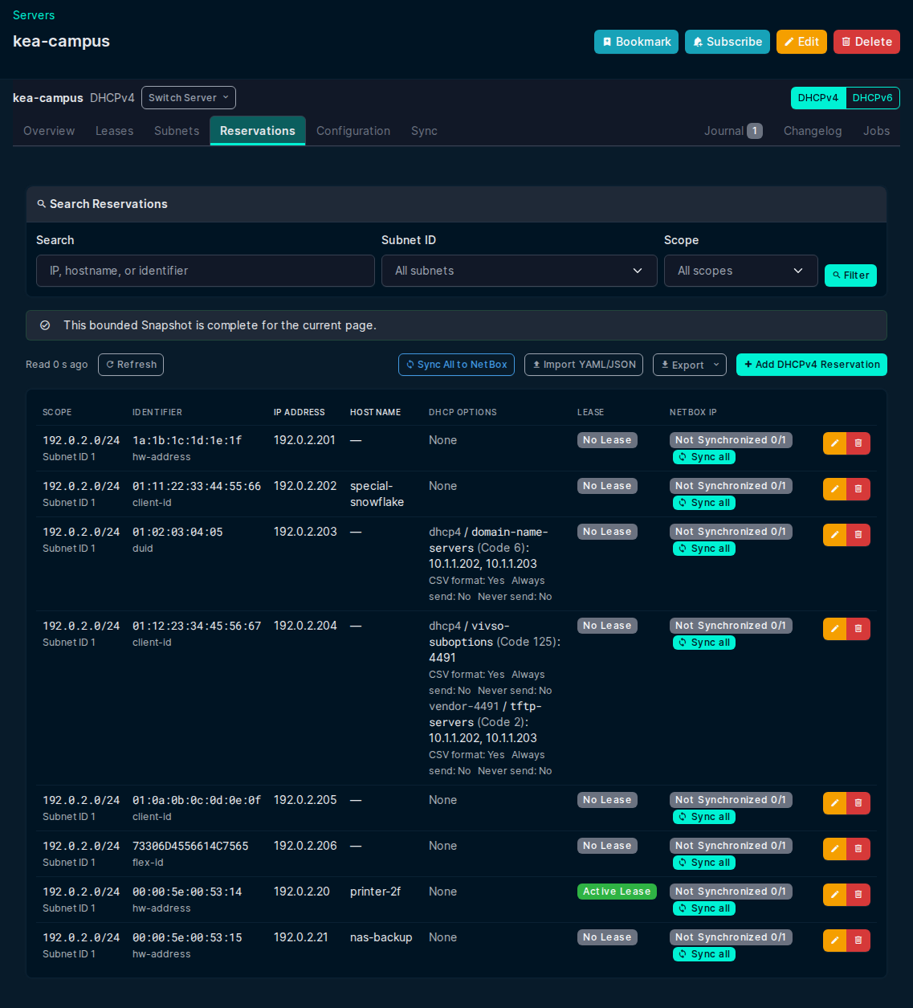The image size is (913, 1008).
Task: Delete the printer-2f reservation
Action: point(858,895)
